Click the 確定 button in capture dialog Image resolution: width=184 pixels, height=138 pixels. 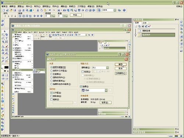coord(121,64)
